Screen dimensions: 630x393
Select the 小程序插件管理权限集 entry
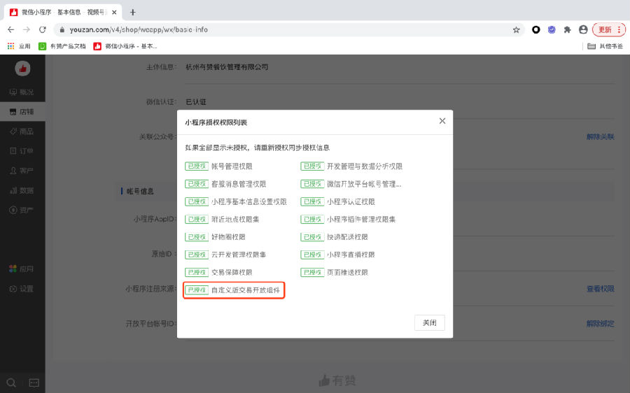(361, 219)
